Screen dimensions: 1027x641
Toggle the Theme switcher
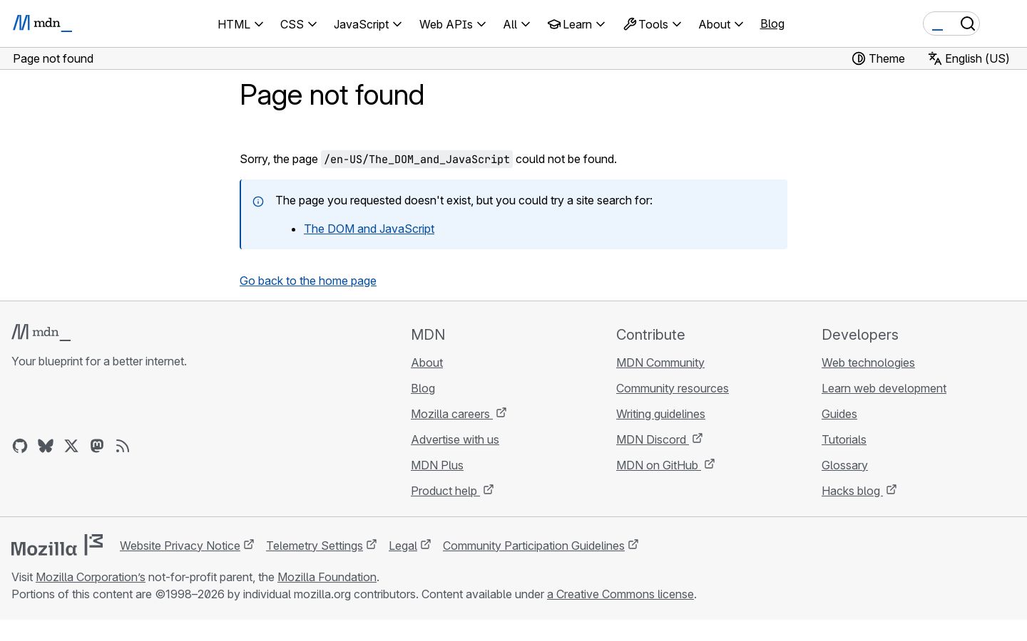pos(879,58)
